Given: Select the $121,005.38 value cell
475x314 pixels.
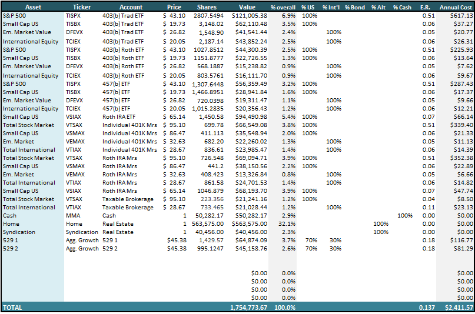Looking at the screenshot, I should (250, 15).
